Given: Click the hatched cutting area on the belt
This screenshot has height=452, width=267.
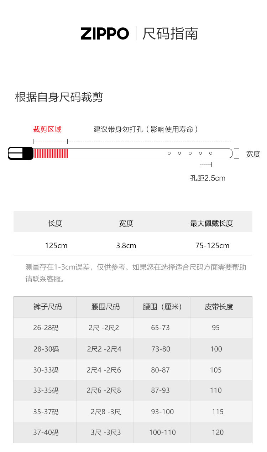Looking at the screenshot, I should click(51, 153).
